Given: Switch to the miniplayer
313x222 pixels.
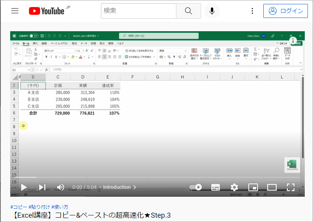Looking at the screenshot, I should coord(253,187).
